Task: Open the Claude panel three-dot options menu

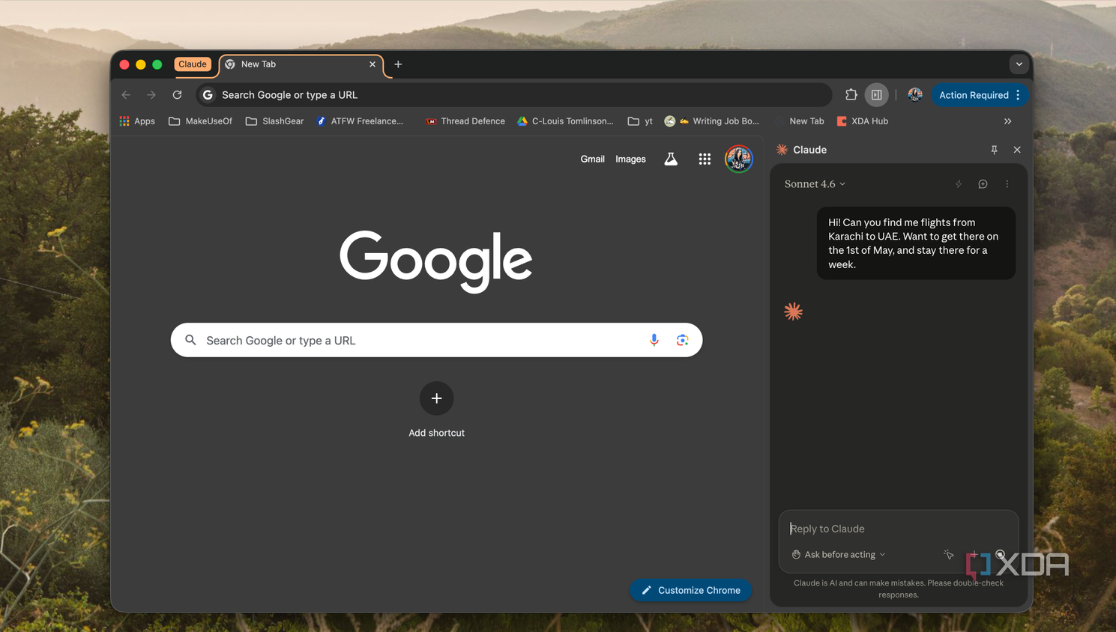Action: click(1007, 184)
